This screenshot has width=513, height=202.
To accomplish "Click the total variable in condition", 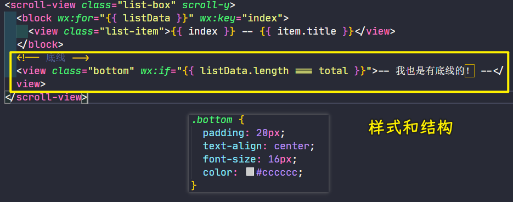I will (x=334, y=71).
